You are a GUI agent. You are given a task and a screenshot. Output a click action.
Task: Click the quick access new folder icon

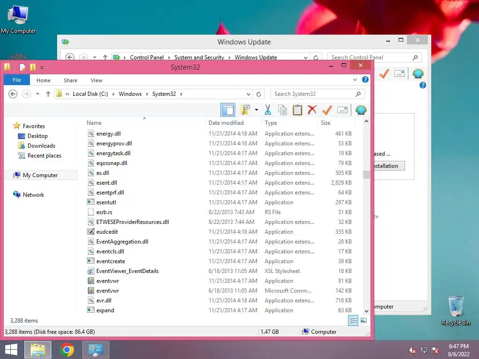33,67
